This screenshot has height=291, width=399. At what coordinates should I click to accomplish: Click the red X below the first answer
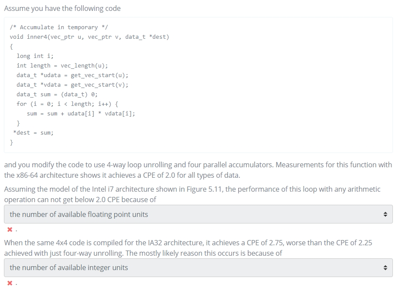[10, 230]
